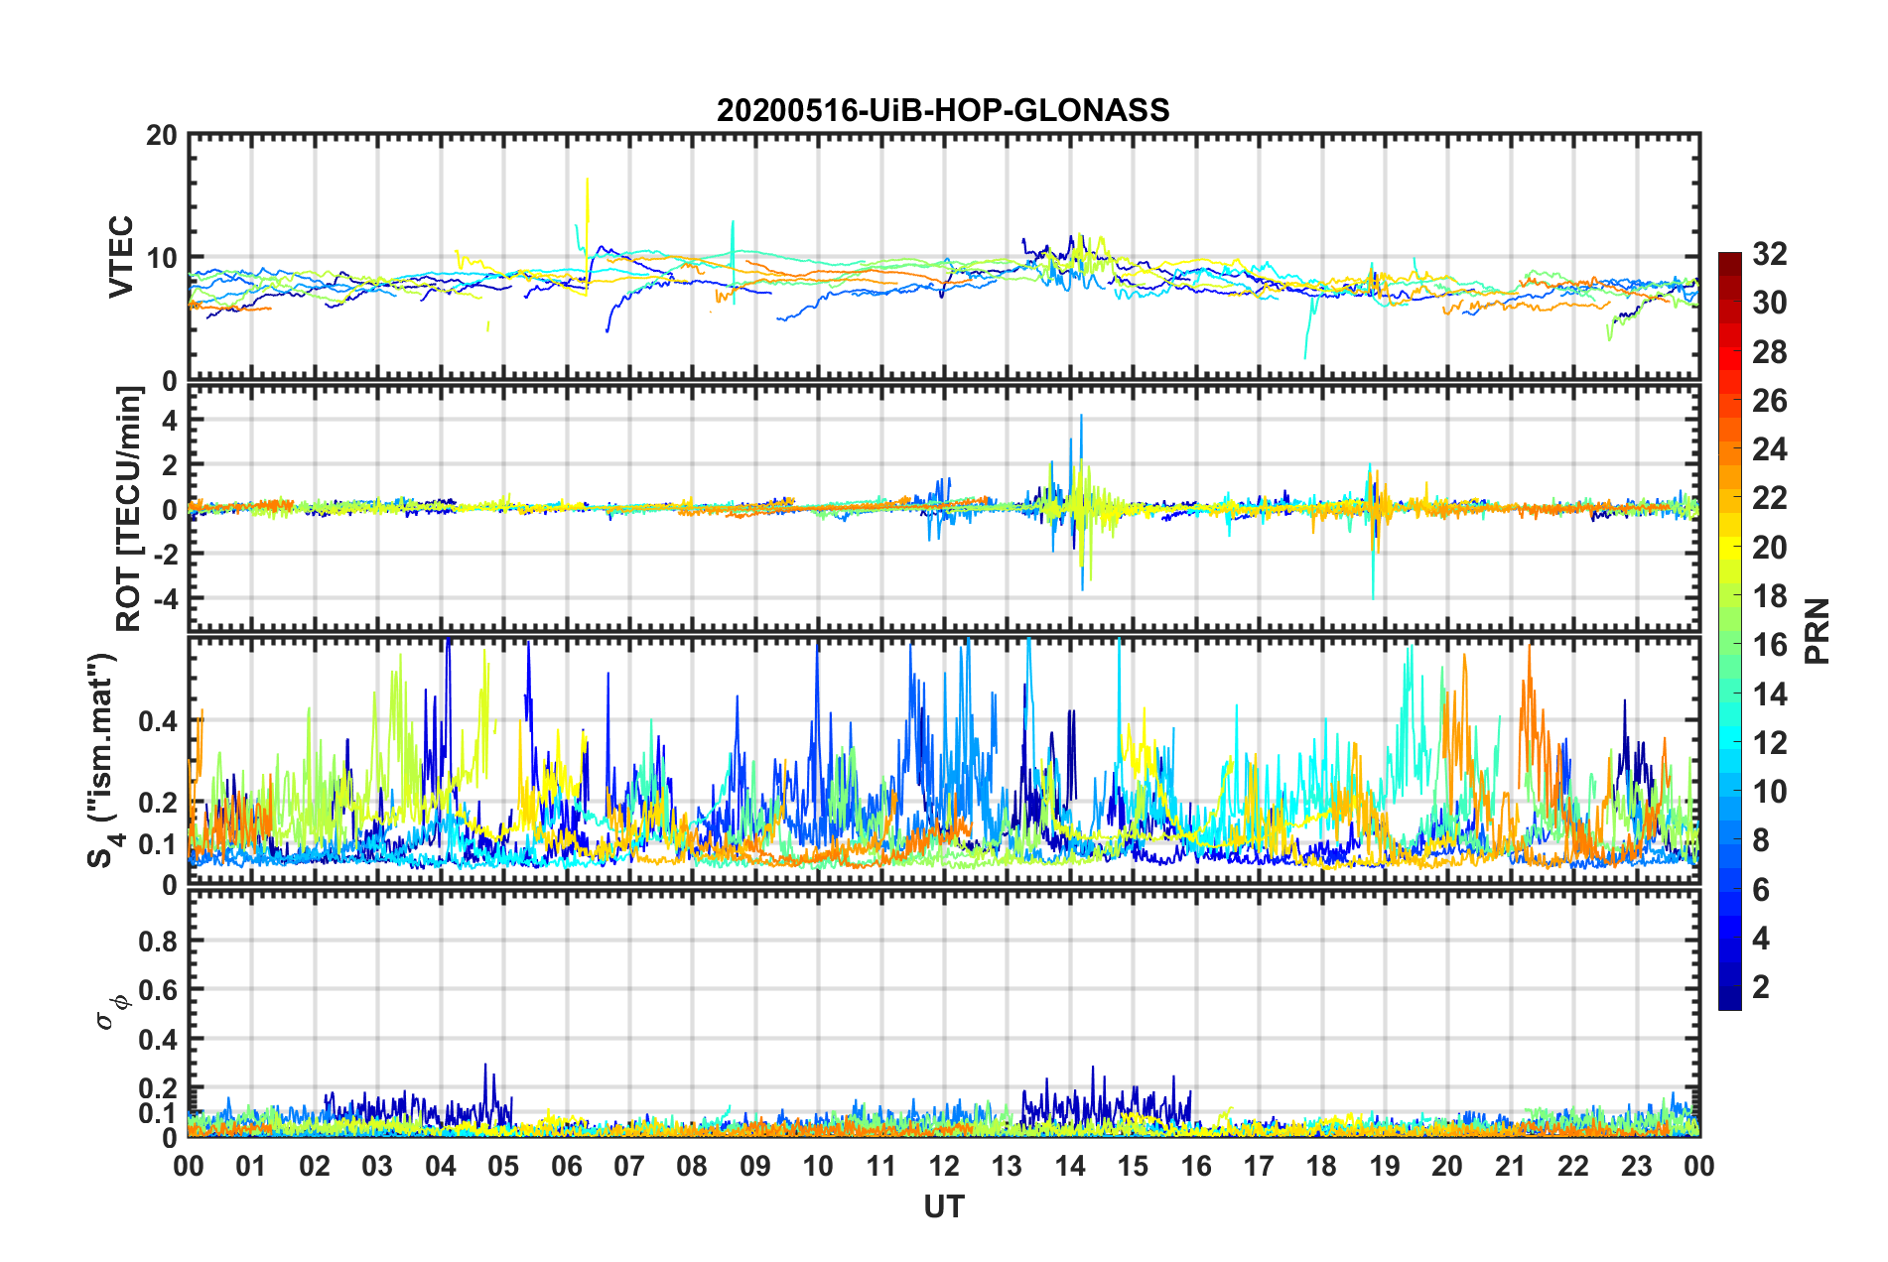Screen dimensions: 1888x1262
Task: Click x-axis tick label 19
Action: click(x=1385, y=1166)
